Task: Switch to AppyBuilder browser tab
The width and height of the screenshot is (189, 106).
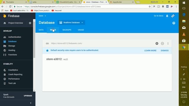Action: pyautogui.click(x=121, y=2)
